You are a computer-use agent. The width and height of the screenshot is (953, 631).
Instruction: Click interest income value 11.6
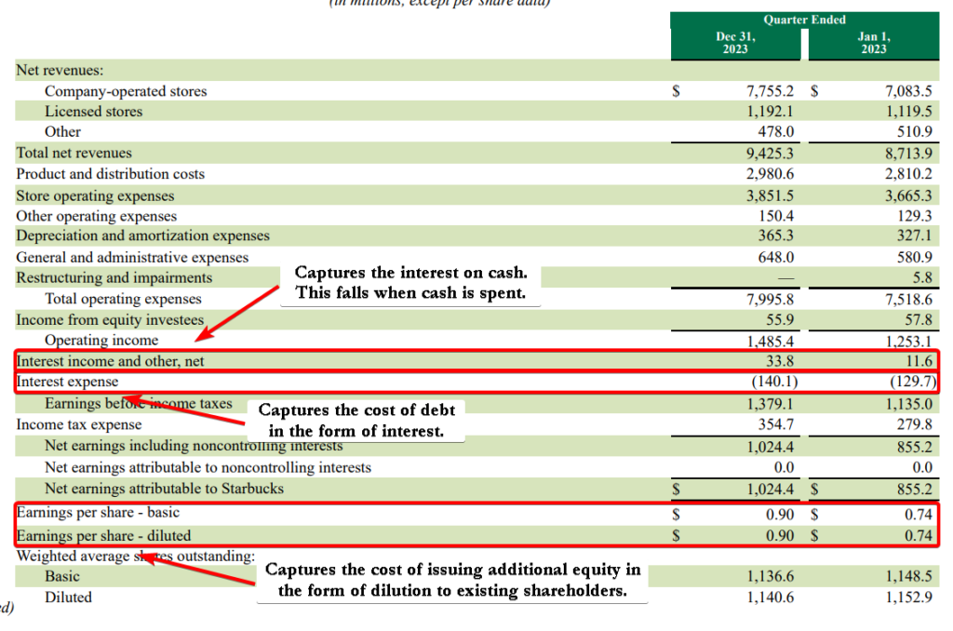click(919, 361)
